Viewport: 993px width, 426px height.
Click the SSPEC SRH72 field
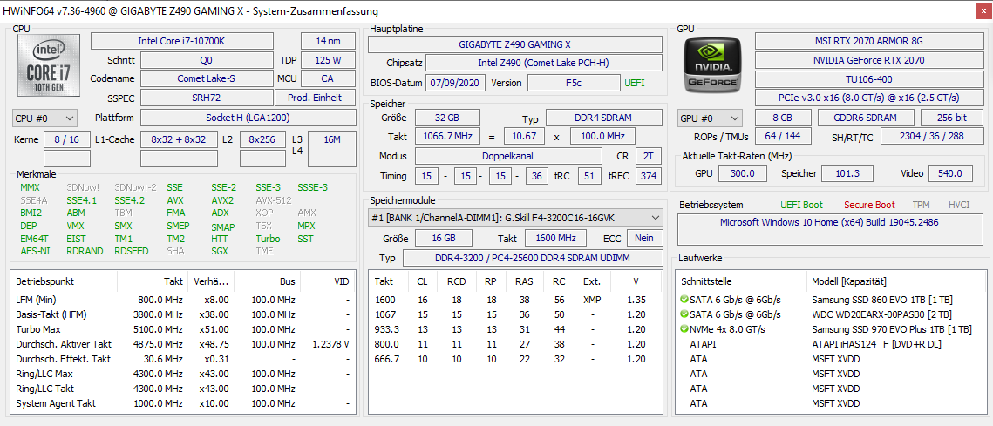pyautogui.click(x=207, y=98)
